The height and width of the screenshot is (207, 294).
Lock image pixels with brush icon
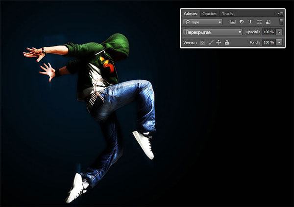click(x=210, y=43)
